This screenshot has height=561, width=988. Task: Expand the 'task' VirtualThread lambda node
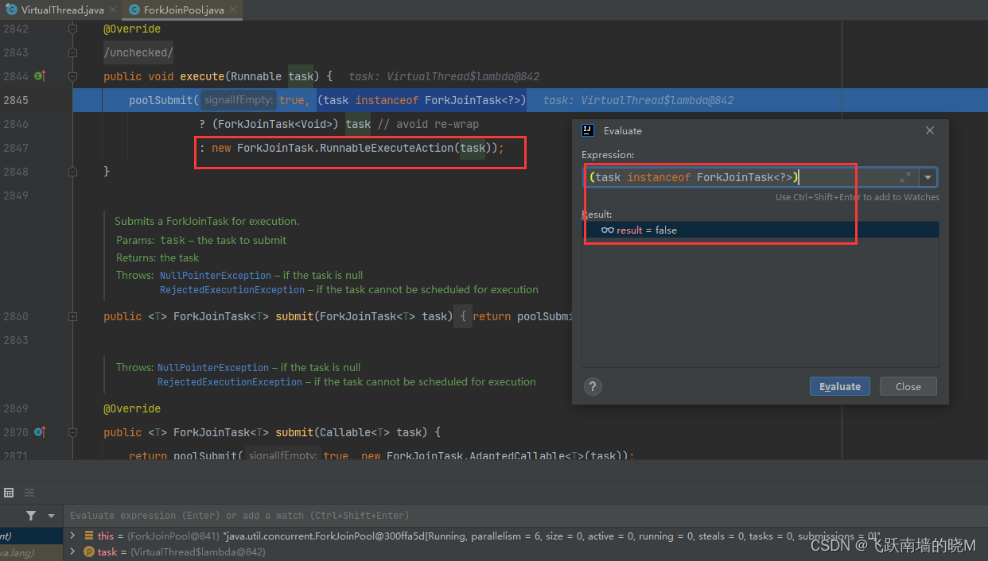tap(72, 551)
